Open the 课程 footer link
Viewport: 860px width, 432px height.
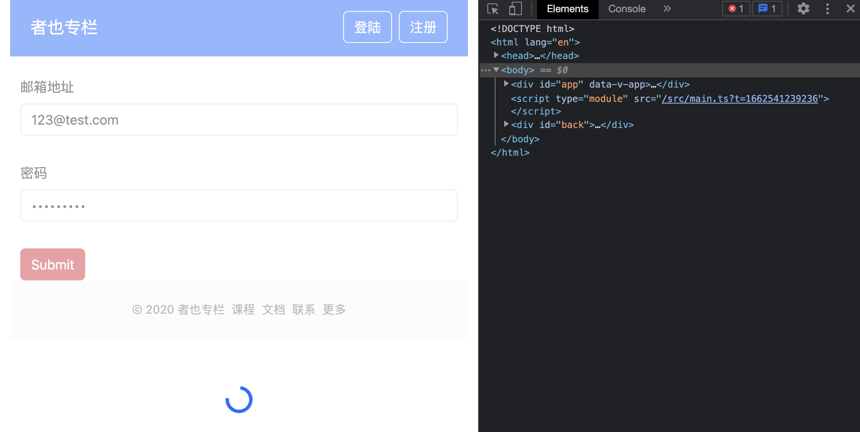(x=243, y=309)
